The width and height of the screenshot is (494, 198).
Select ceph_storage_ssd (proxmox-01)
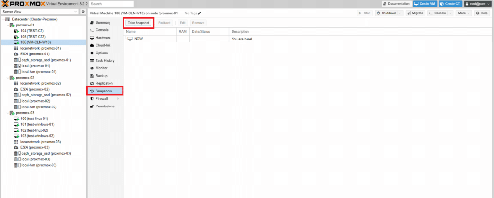(x=46, y=60)
